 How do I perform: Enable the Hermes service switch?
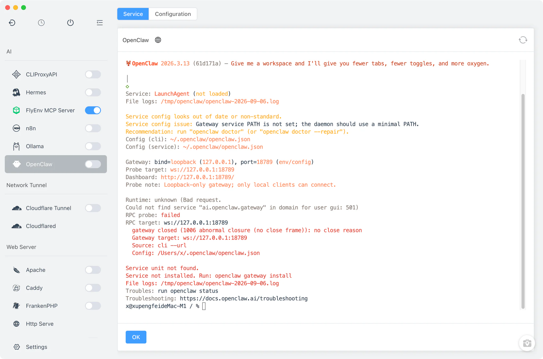point(93,93)
